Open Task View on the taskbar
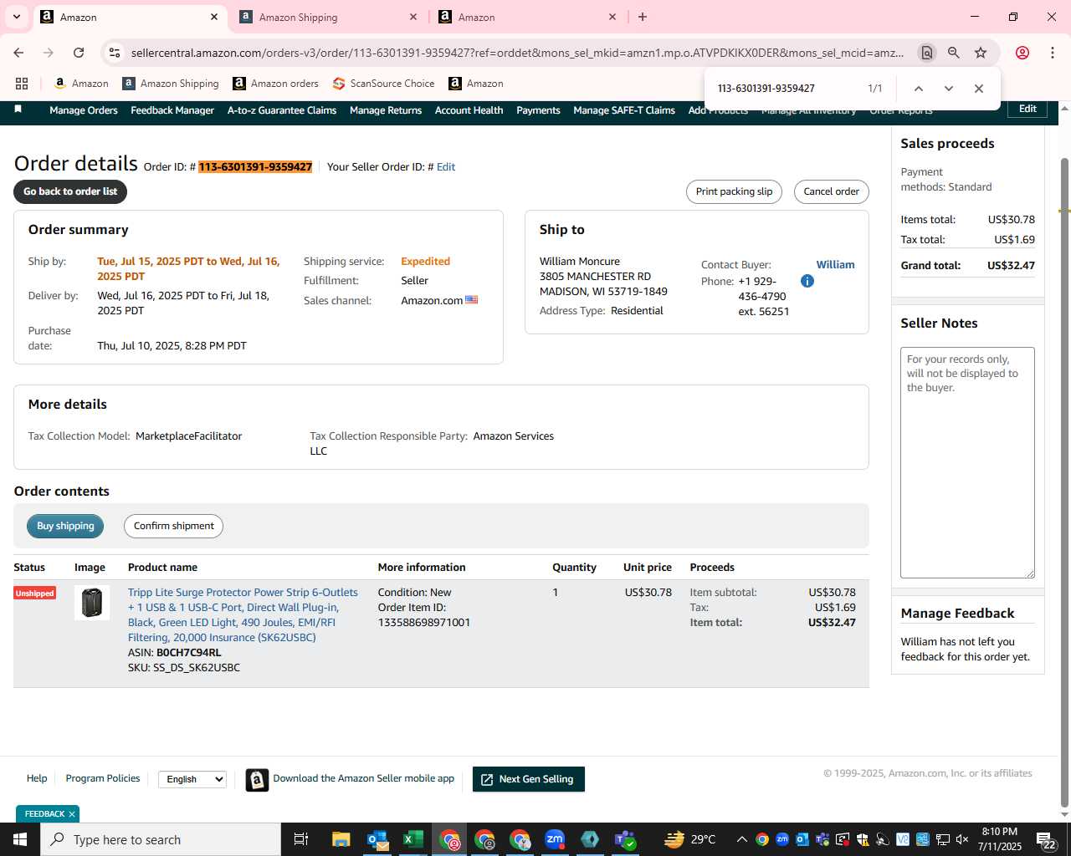 pos(301,839)
